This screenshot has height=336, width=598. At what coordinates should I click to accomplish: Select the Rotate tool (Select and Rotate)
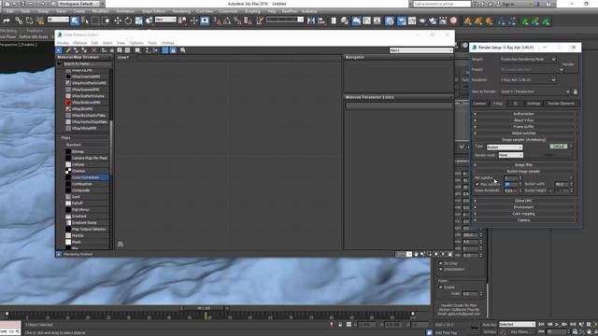(x=128, y=21)
